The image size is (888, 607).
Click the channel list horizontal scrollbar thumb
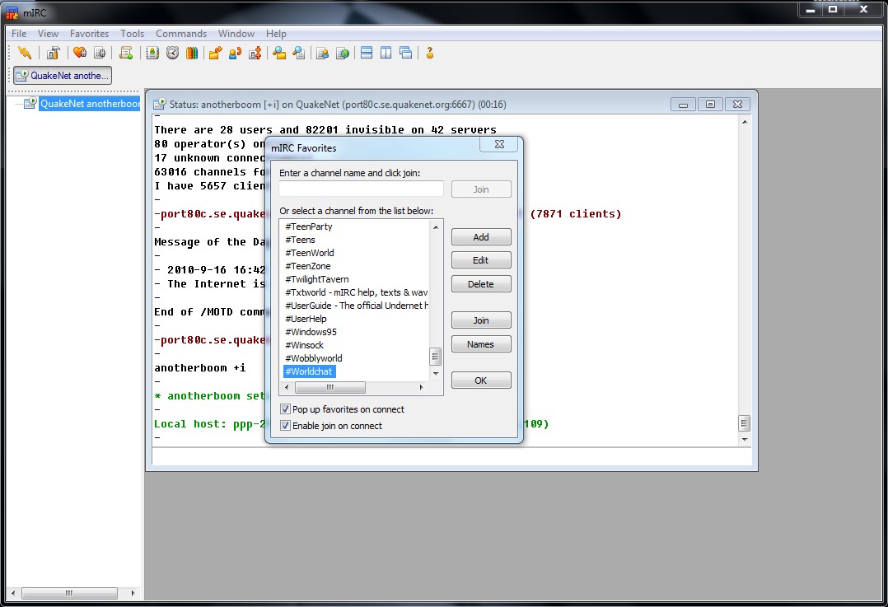click(330, 387)
